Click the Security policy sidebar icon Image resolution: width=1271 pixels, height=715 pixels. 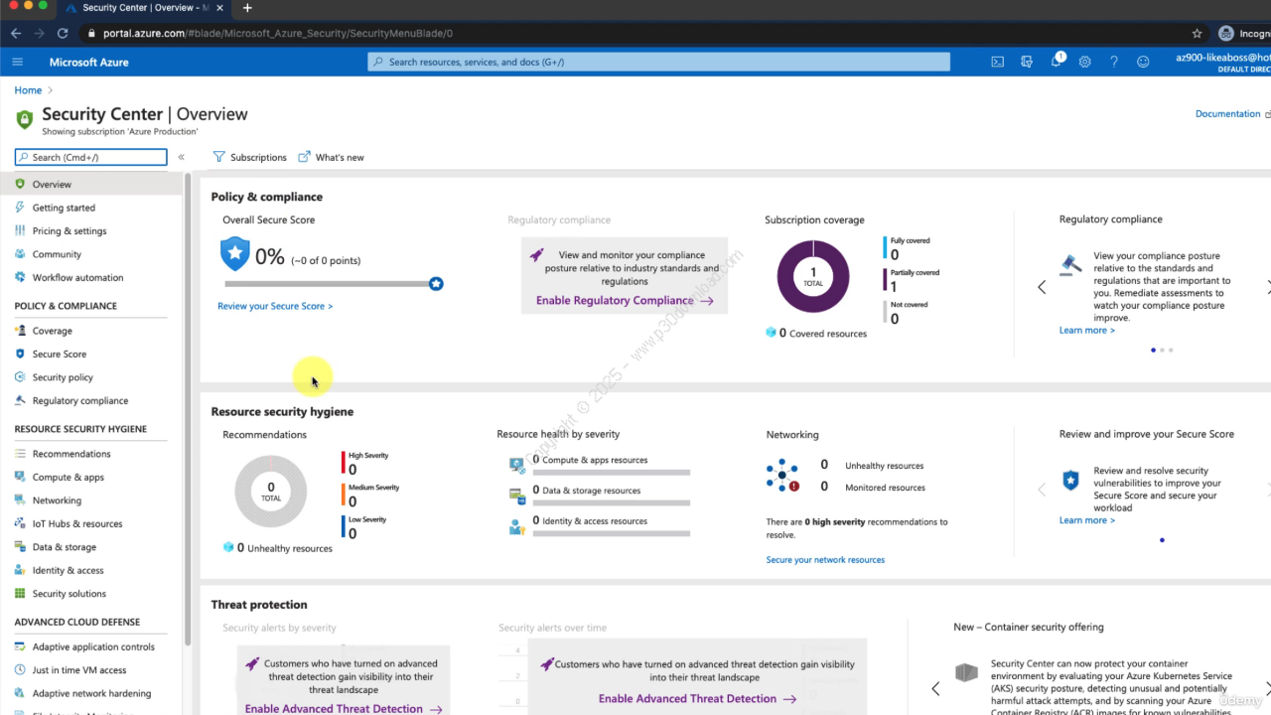[21, 377]
